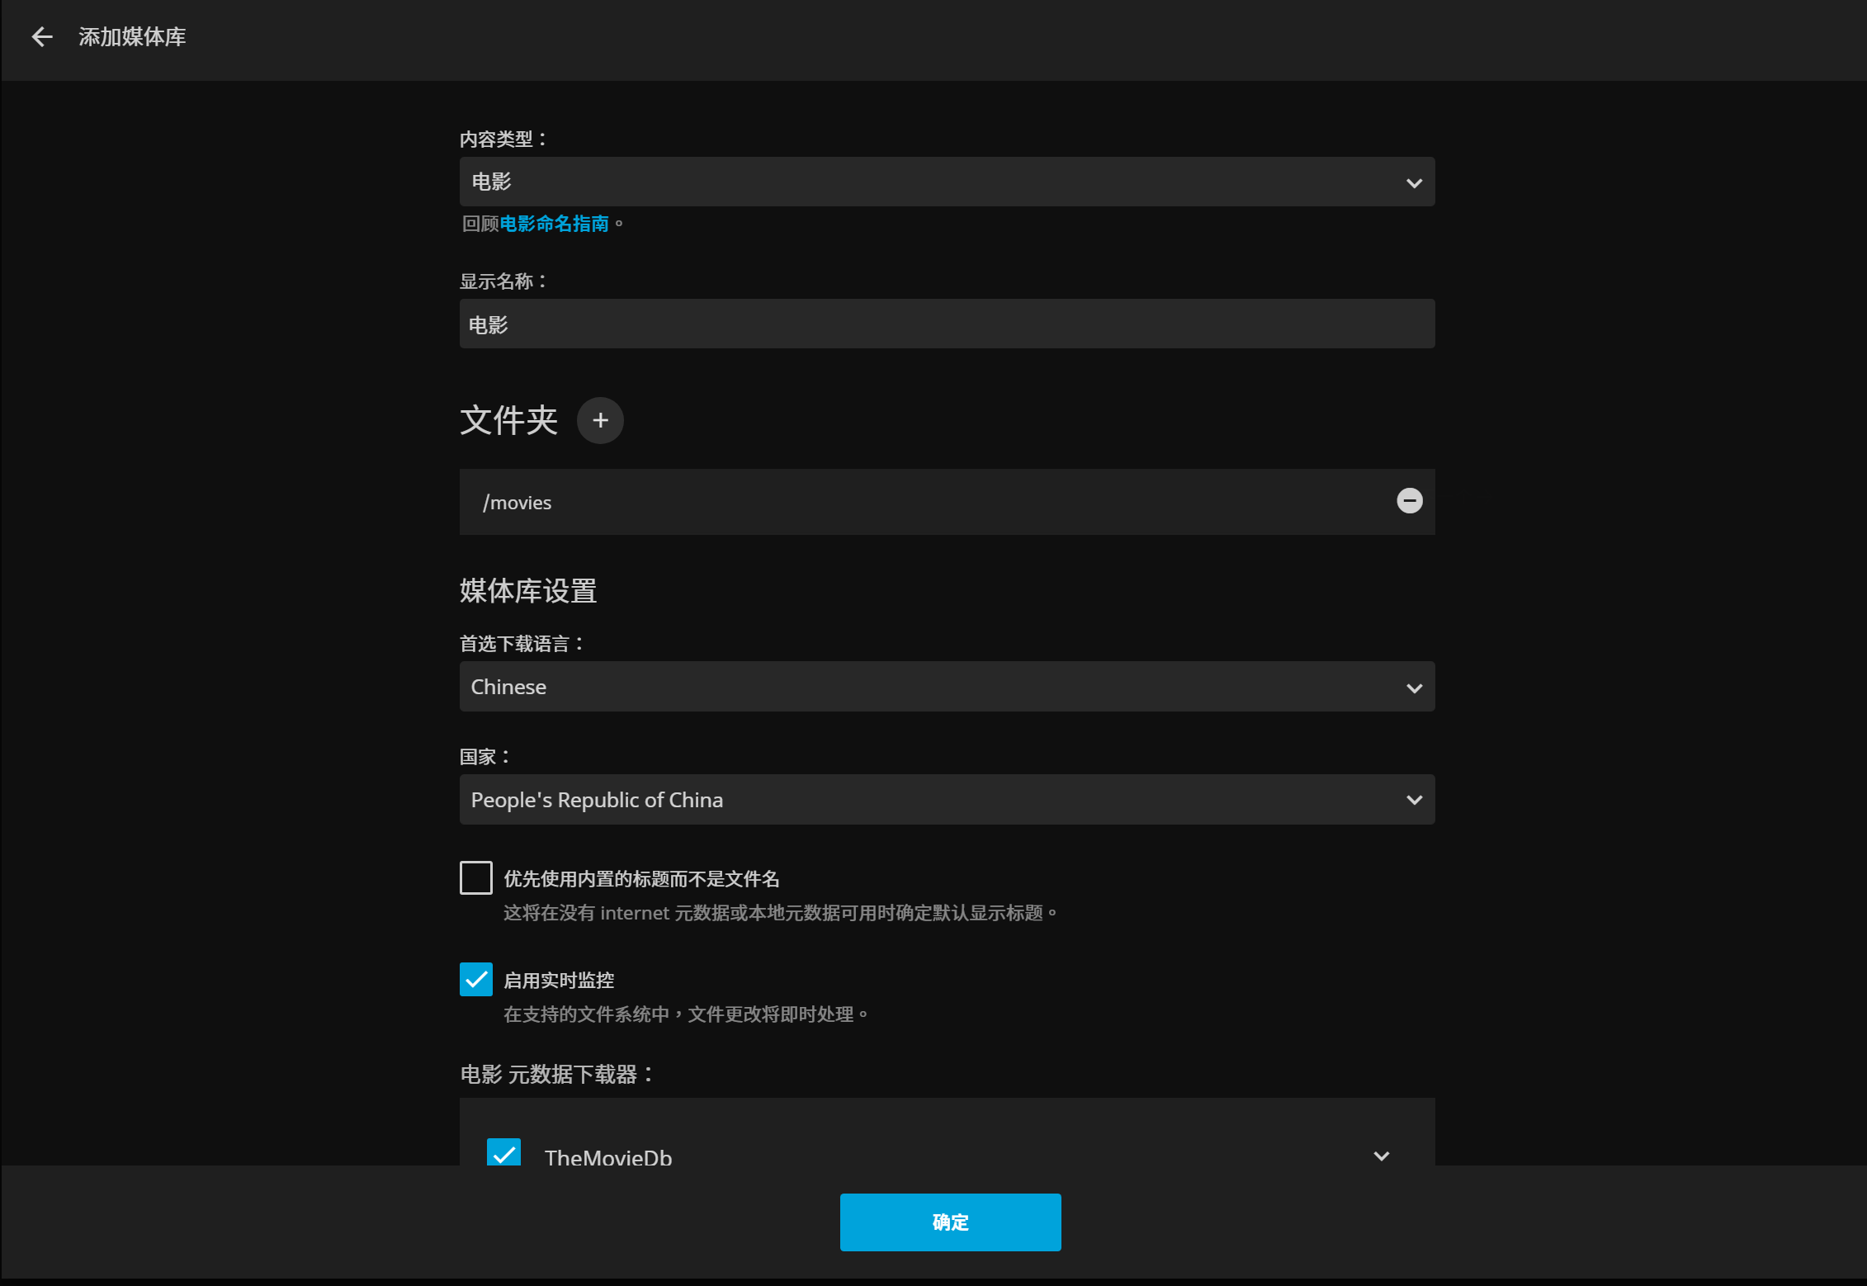Viewport: 1867px width, 1286px height.
Task: Click the display name input field
Action: (x=946, y=324)
